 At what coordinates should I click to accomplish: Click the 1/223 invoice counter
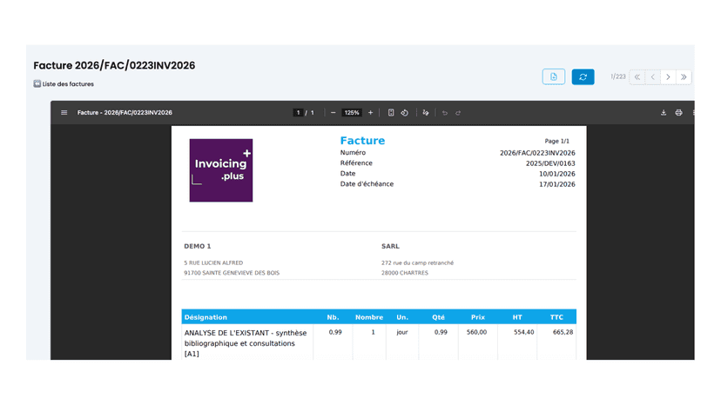(x=618, y=76)
